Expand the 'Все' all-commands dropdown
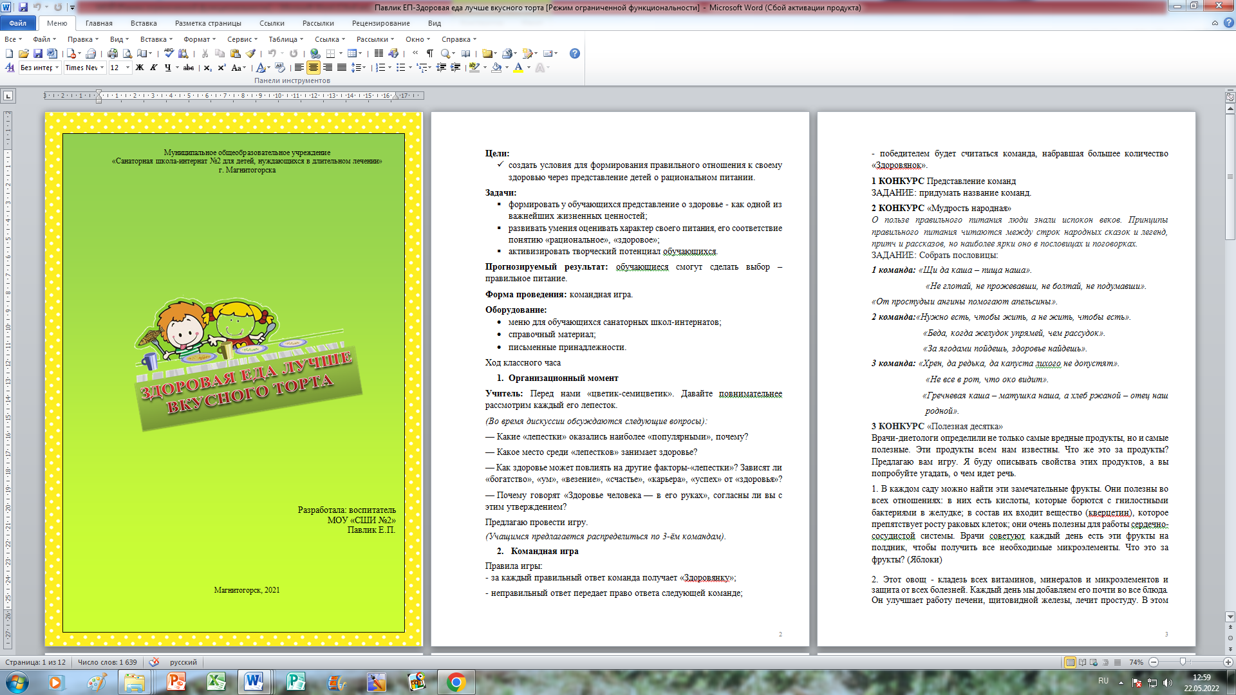1236x695 pixels. (13, 39)
